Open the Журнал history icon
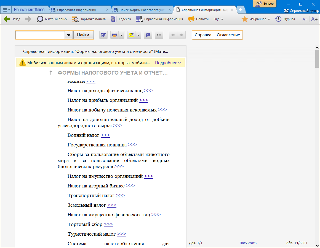This screenshot has width=320, height=248. click(x=278, y=19)
